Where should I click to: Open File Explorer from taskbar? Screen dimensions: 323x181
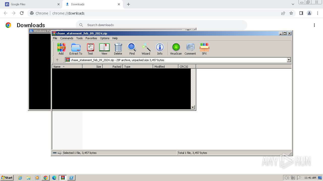[x=29, y=178]
